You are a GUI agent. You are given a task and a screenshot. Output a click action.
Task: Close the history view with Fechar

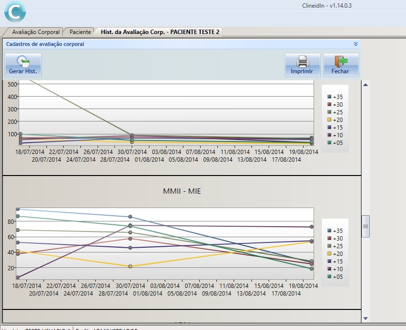(x=341, y=65)
